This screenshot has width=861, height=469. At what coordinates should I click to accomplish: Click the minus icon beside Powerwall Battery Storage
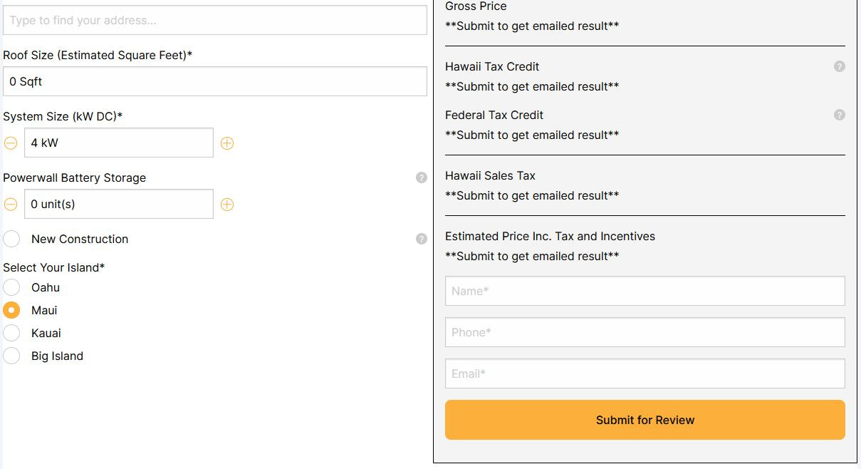click(x=11, y=204)
